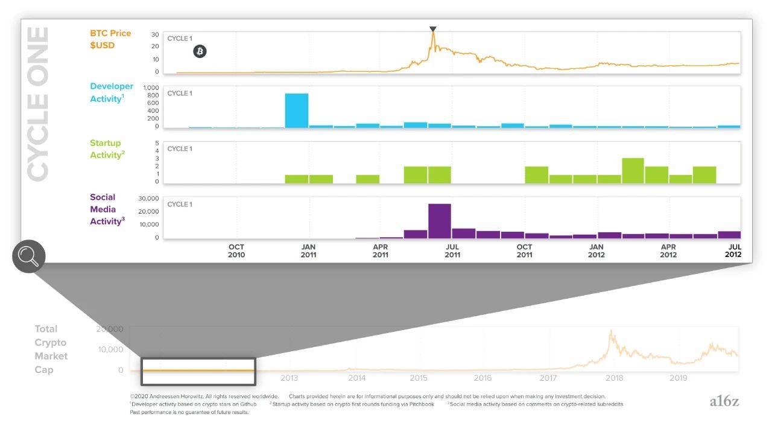This screenshot has height=426, width=772.
Task: Click the tall blue Developer Activity bar
Action: pos(297,110)
